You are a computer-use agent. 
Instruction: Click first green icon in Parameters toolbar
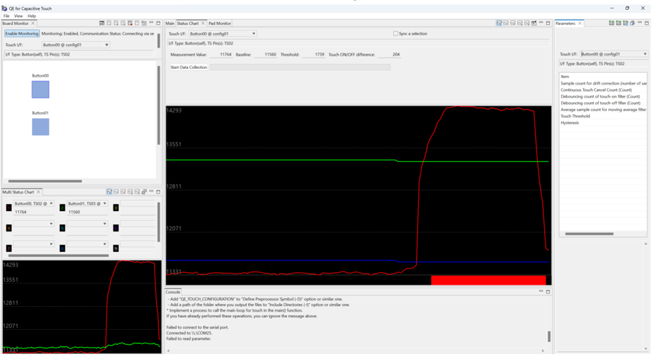coord(611,23)
